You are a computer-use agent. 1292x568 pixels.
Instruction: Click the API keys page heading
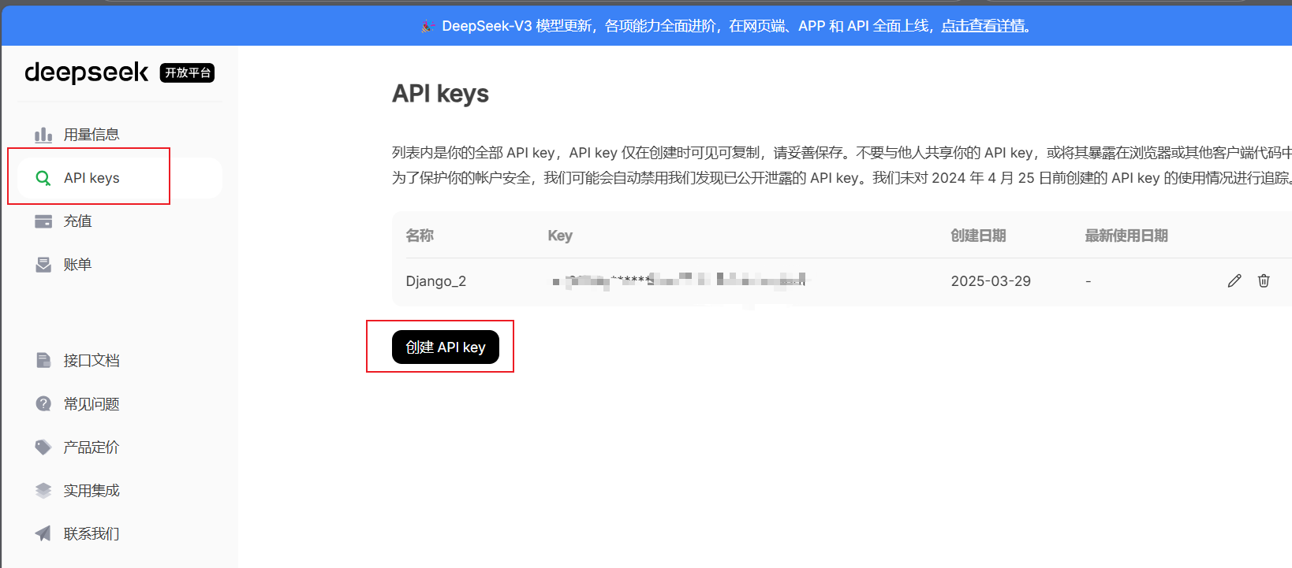tap(440, 94)
